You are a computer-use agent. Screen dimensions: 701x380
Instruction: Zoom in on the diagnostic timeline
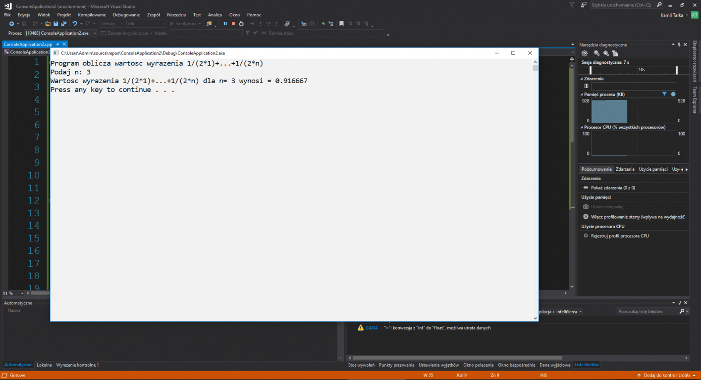(597, 53)
